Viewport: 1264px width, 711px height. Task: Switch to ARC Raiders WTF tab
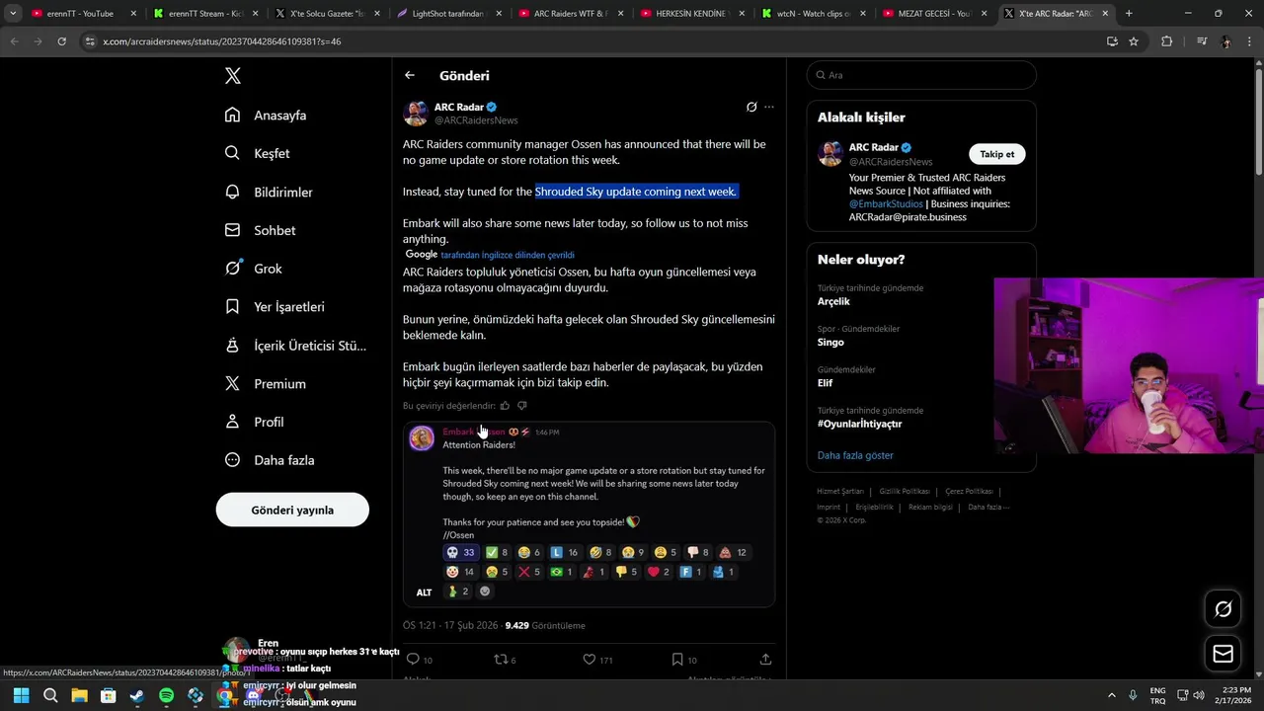tap(570, 14)
